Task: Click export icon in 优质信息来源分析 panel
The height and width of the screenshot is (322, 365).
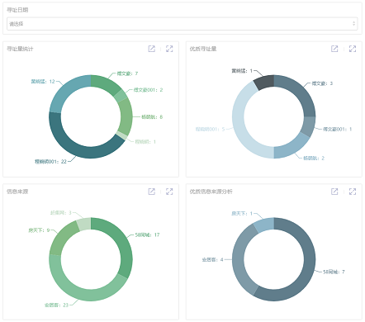Action: [334, 192]
